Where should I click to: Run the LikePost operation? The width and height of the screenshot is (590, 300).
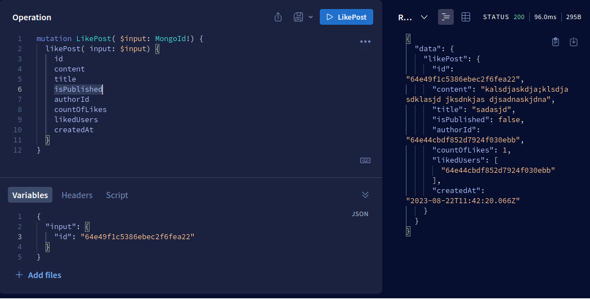pos(346,17)
